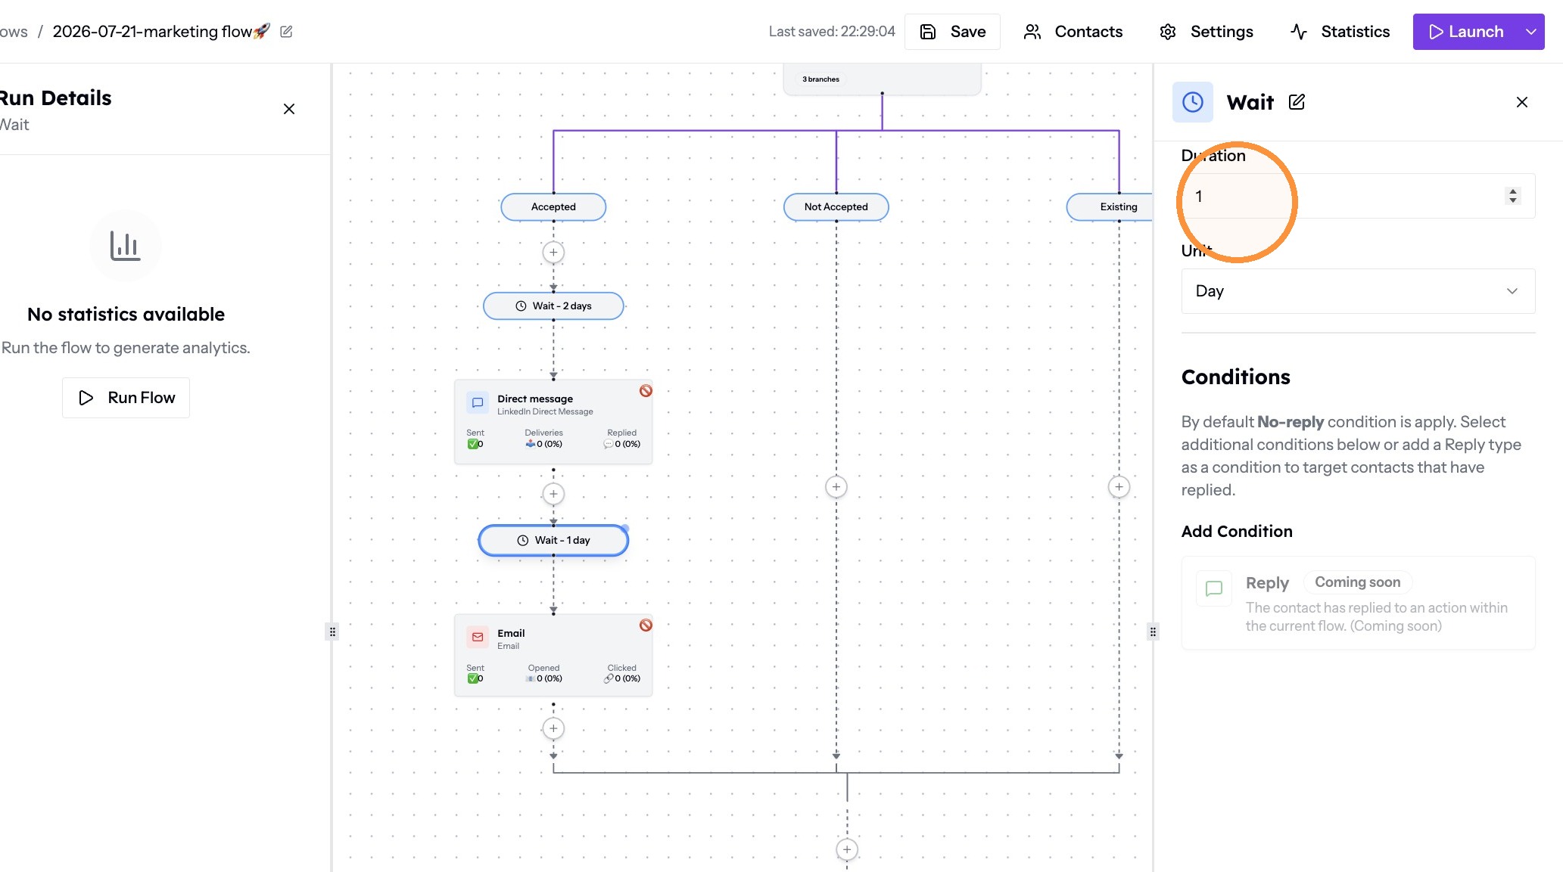The width and height of the screenshot is (1563, 872).
Task: Click the Duration input field
Action: [1358, 197]
